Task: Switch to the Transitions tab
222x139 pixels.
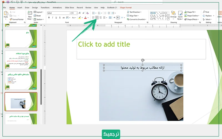Action: (x=45, y=8)
